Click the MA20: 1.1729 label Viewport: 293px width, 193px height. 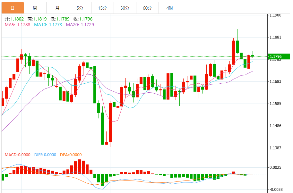coord(80,25)
